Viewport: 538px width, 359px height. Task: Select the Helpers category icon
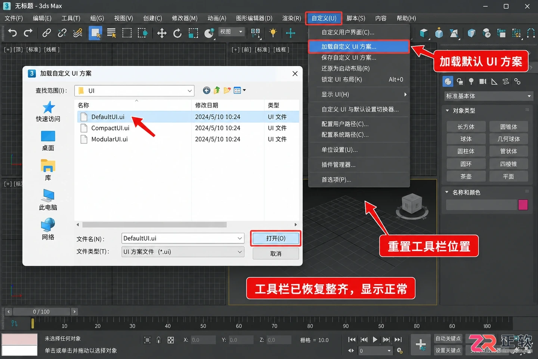(x=494, y=81)
